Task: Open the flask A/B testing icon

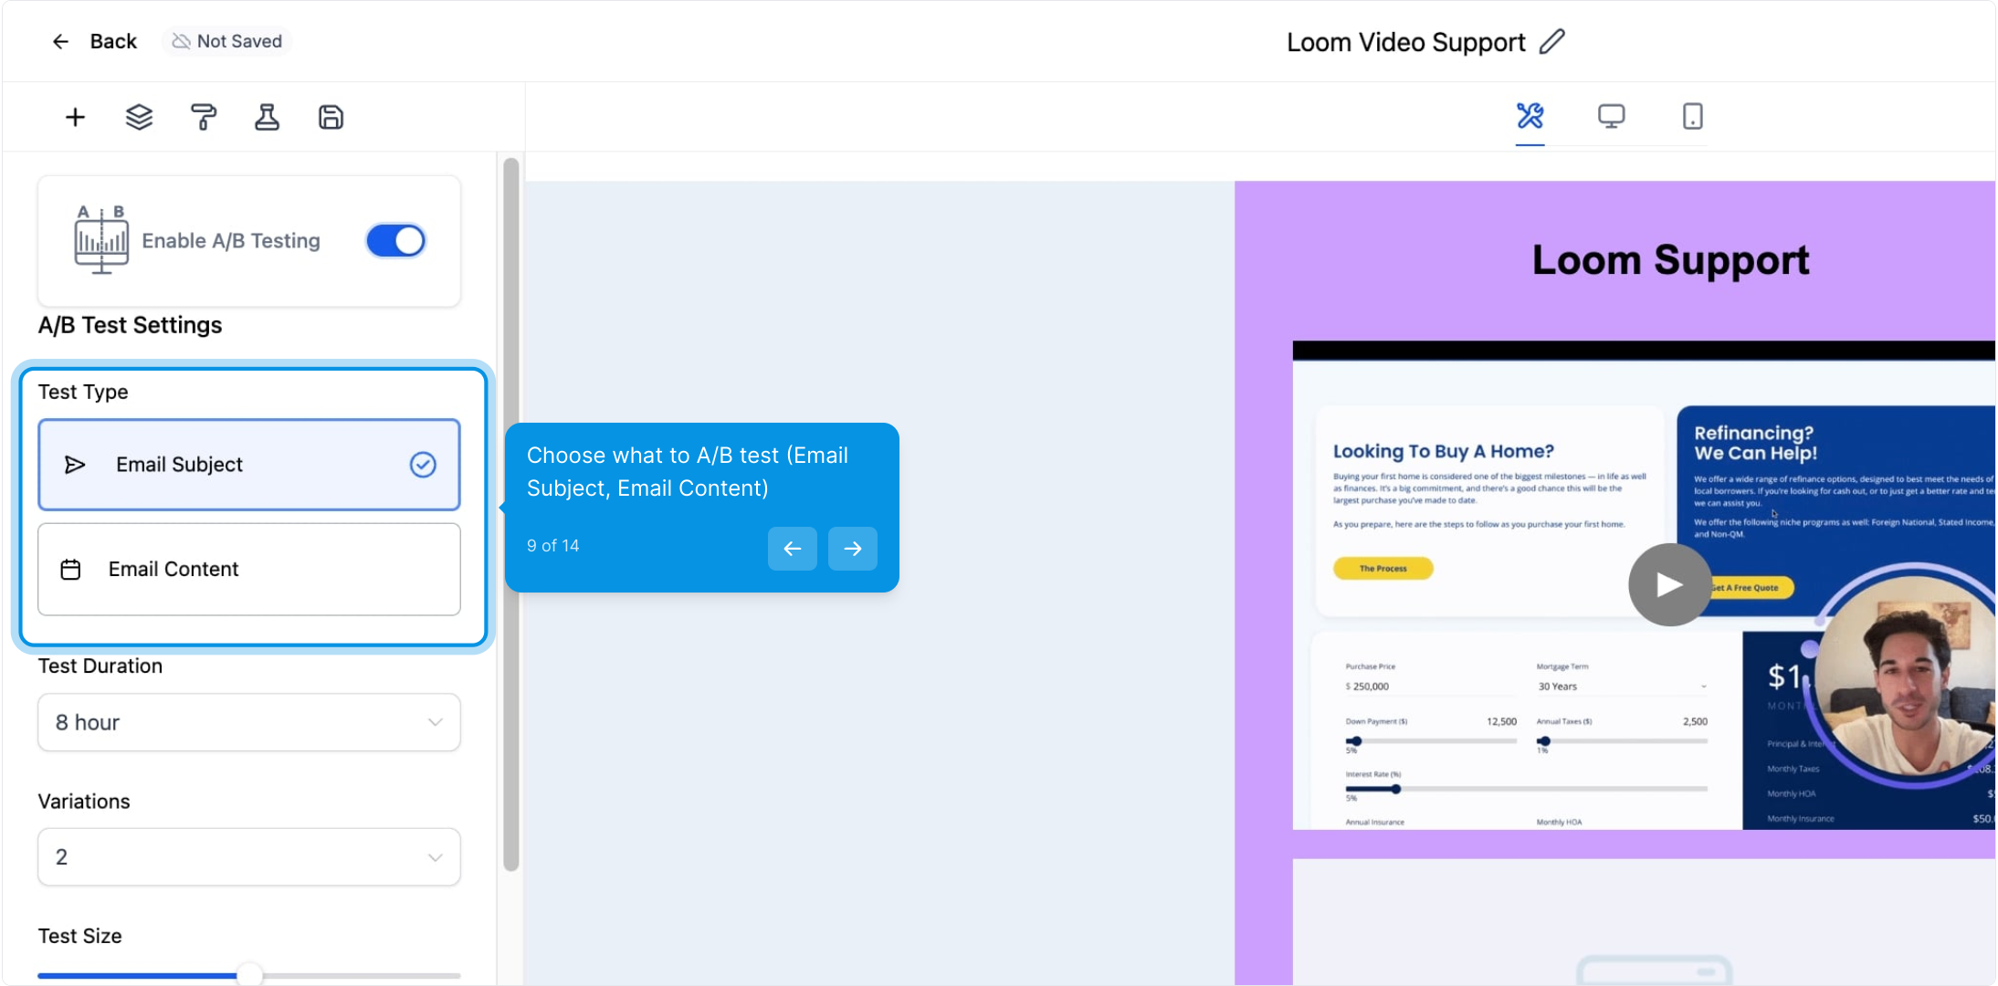Action: pos(267,117)
